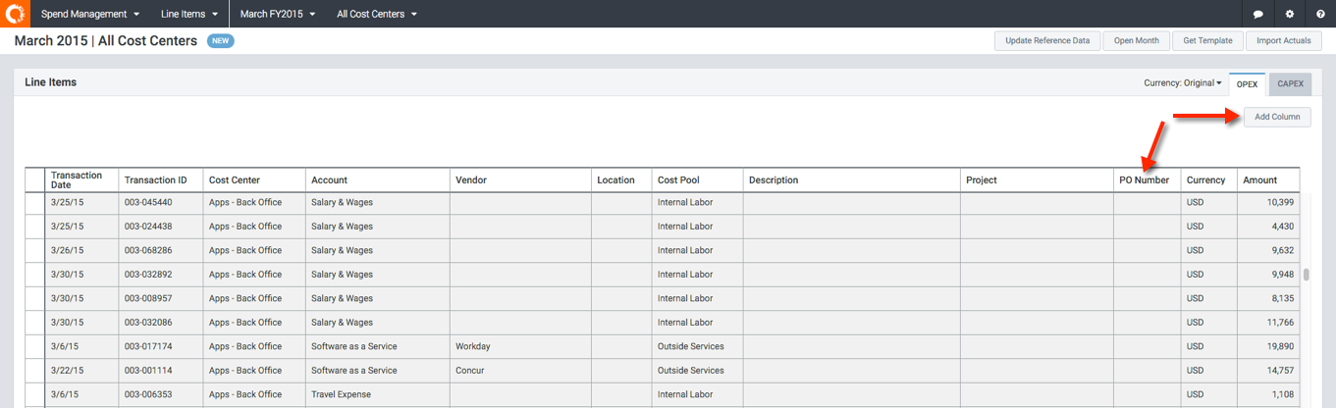Open the All Cost Centers dropdown
This screenshot has width=1336, height=408.
[376, 15]
